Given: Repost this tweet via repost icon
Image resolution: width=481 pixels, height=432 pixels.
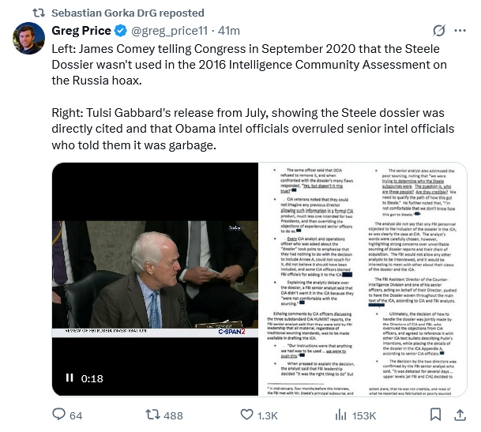Looking at the screenshot, I should (152, 415).
